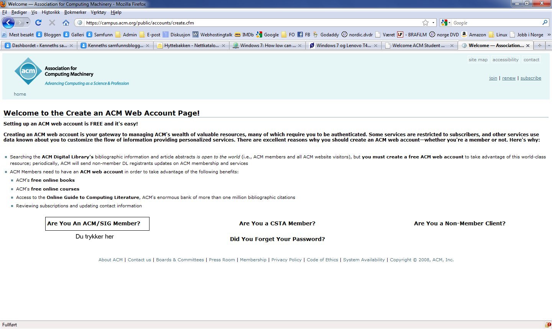Open the URL bar history dropdown
The width and height of the screenshot is (552, 329).
coord(434,23)
